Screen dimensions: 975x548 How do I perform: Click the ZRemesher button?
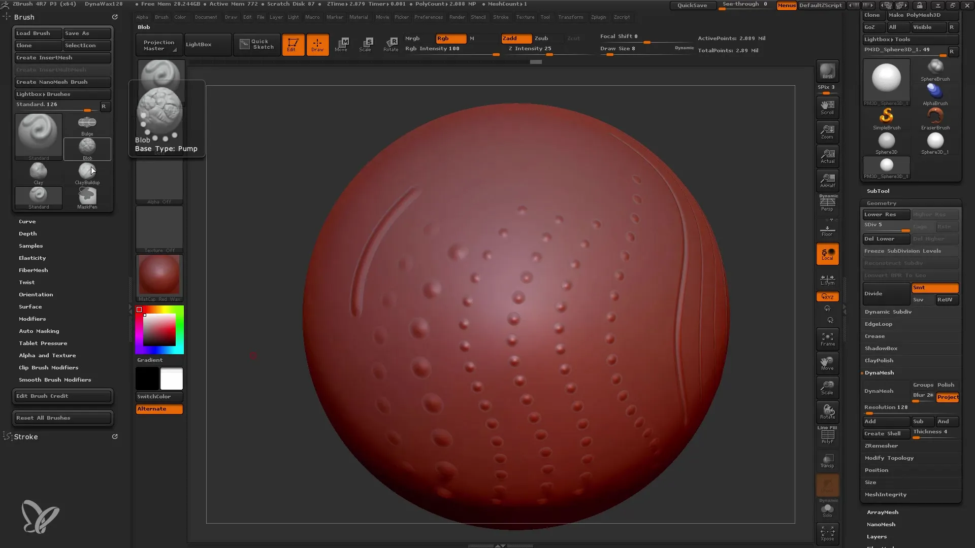click(x=881, y=445)
